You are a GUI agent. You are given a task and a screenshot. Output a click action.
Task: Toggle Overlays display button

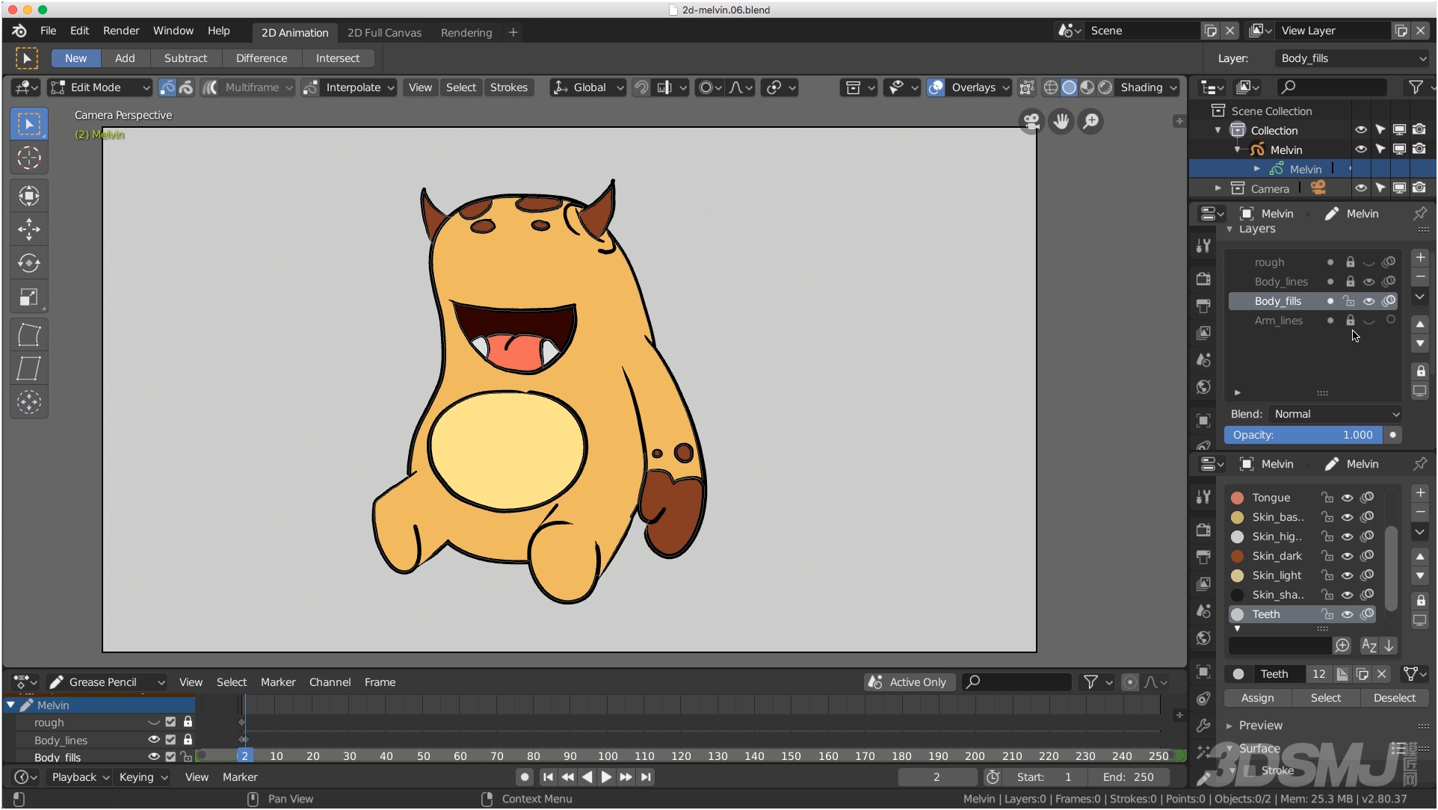click(x=936, y=87)
